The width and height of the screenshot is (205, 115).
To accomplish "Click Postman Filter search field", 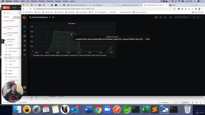I will point(12,13).
